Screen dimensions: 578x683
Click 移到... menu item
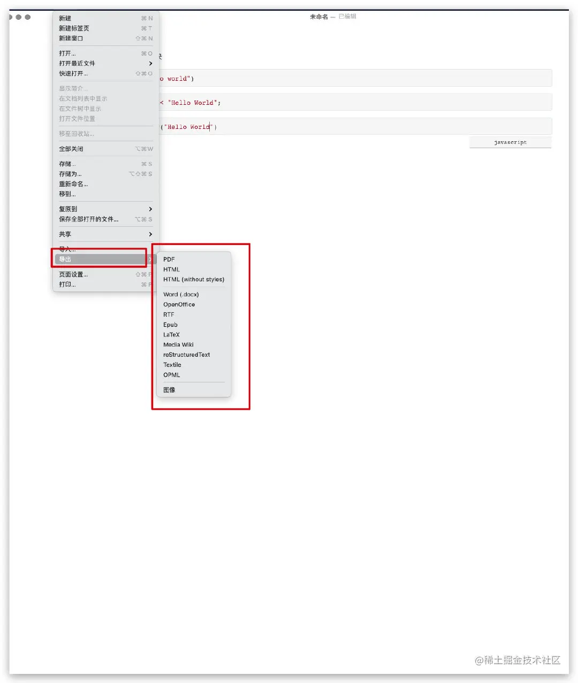tap(105, 194)
